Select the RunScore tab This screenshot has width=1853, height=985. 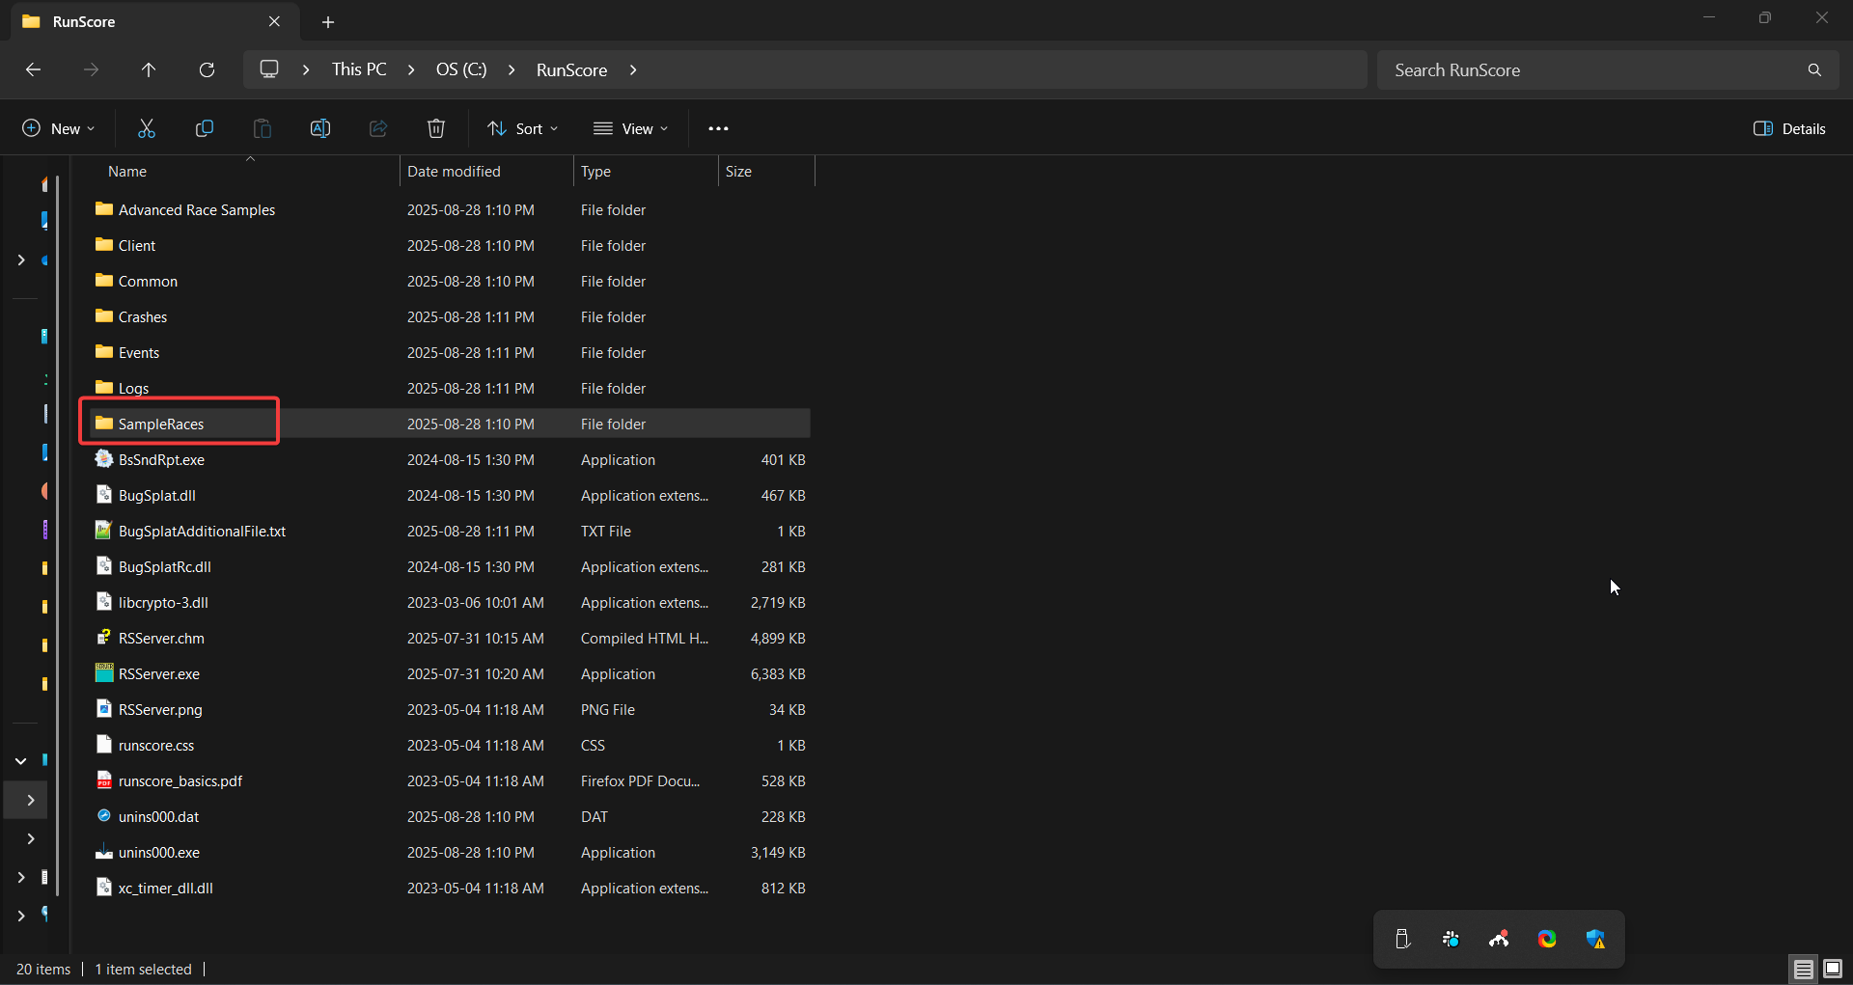(154, 21)
